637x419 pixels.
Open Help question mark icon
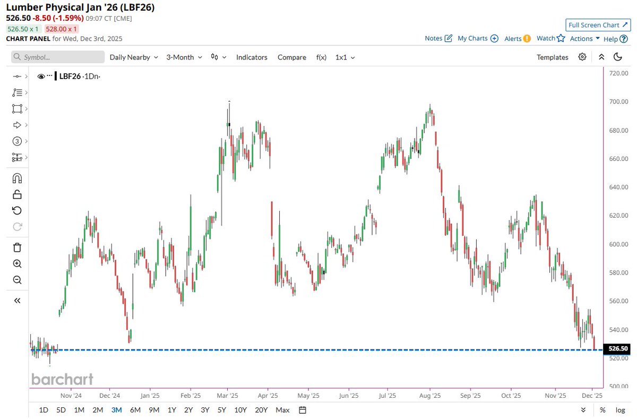(623, 38)
